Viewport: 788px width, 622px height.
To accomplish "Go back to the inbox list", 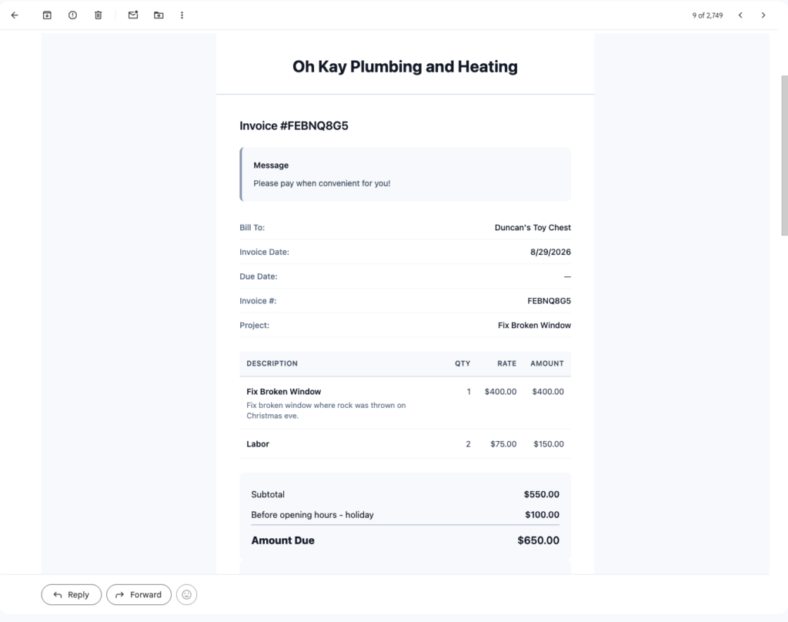I will [15, 15].
